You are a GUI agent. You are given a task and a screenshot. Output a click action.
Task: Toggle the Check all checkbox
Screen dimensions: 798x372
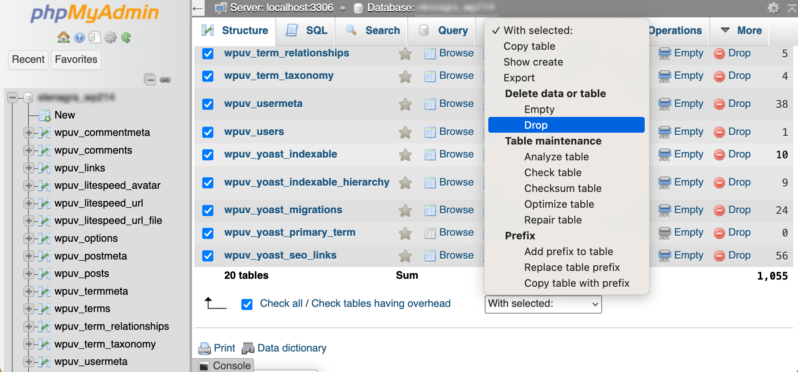click(247, 304)
